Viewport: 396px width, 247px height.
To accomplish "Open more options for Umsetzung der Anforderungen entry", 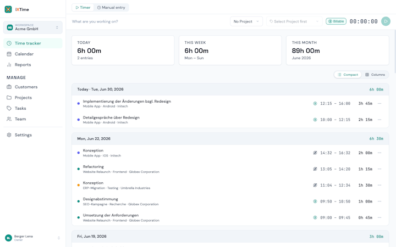I will [x=380, y=217].
